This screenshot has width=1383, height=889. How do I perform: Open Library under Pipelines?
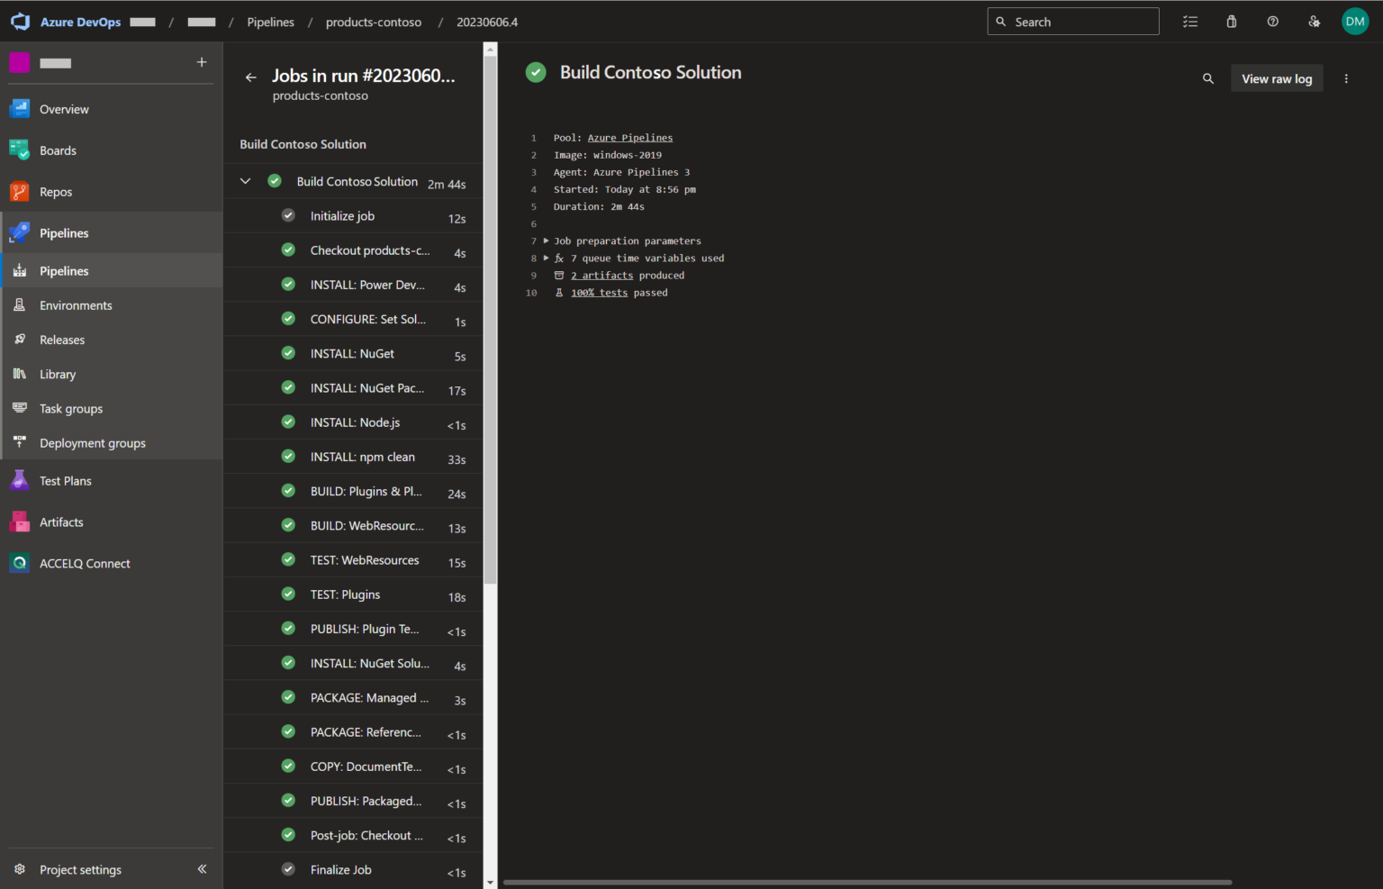tap(112, 374)
